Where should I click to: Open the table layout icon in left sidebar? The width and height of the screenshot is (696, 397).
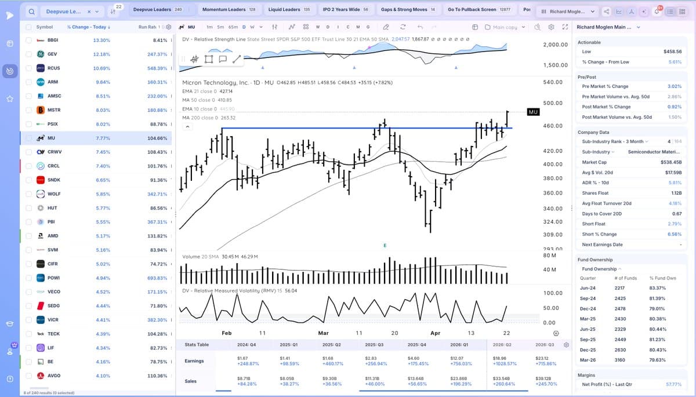pos(10,44)
